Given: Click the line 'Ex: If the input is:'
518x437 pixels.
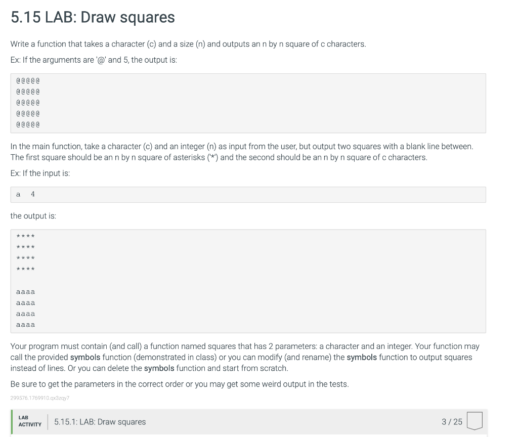Looking at the screenshot, I should tap(40, 173).
